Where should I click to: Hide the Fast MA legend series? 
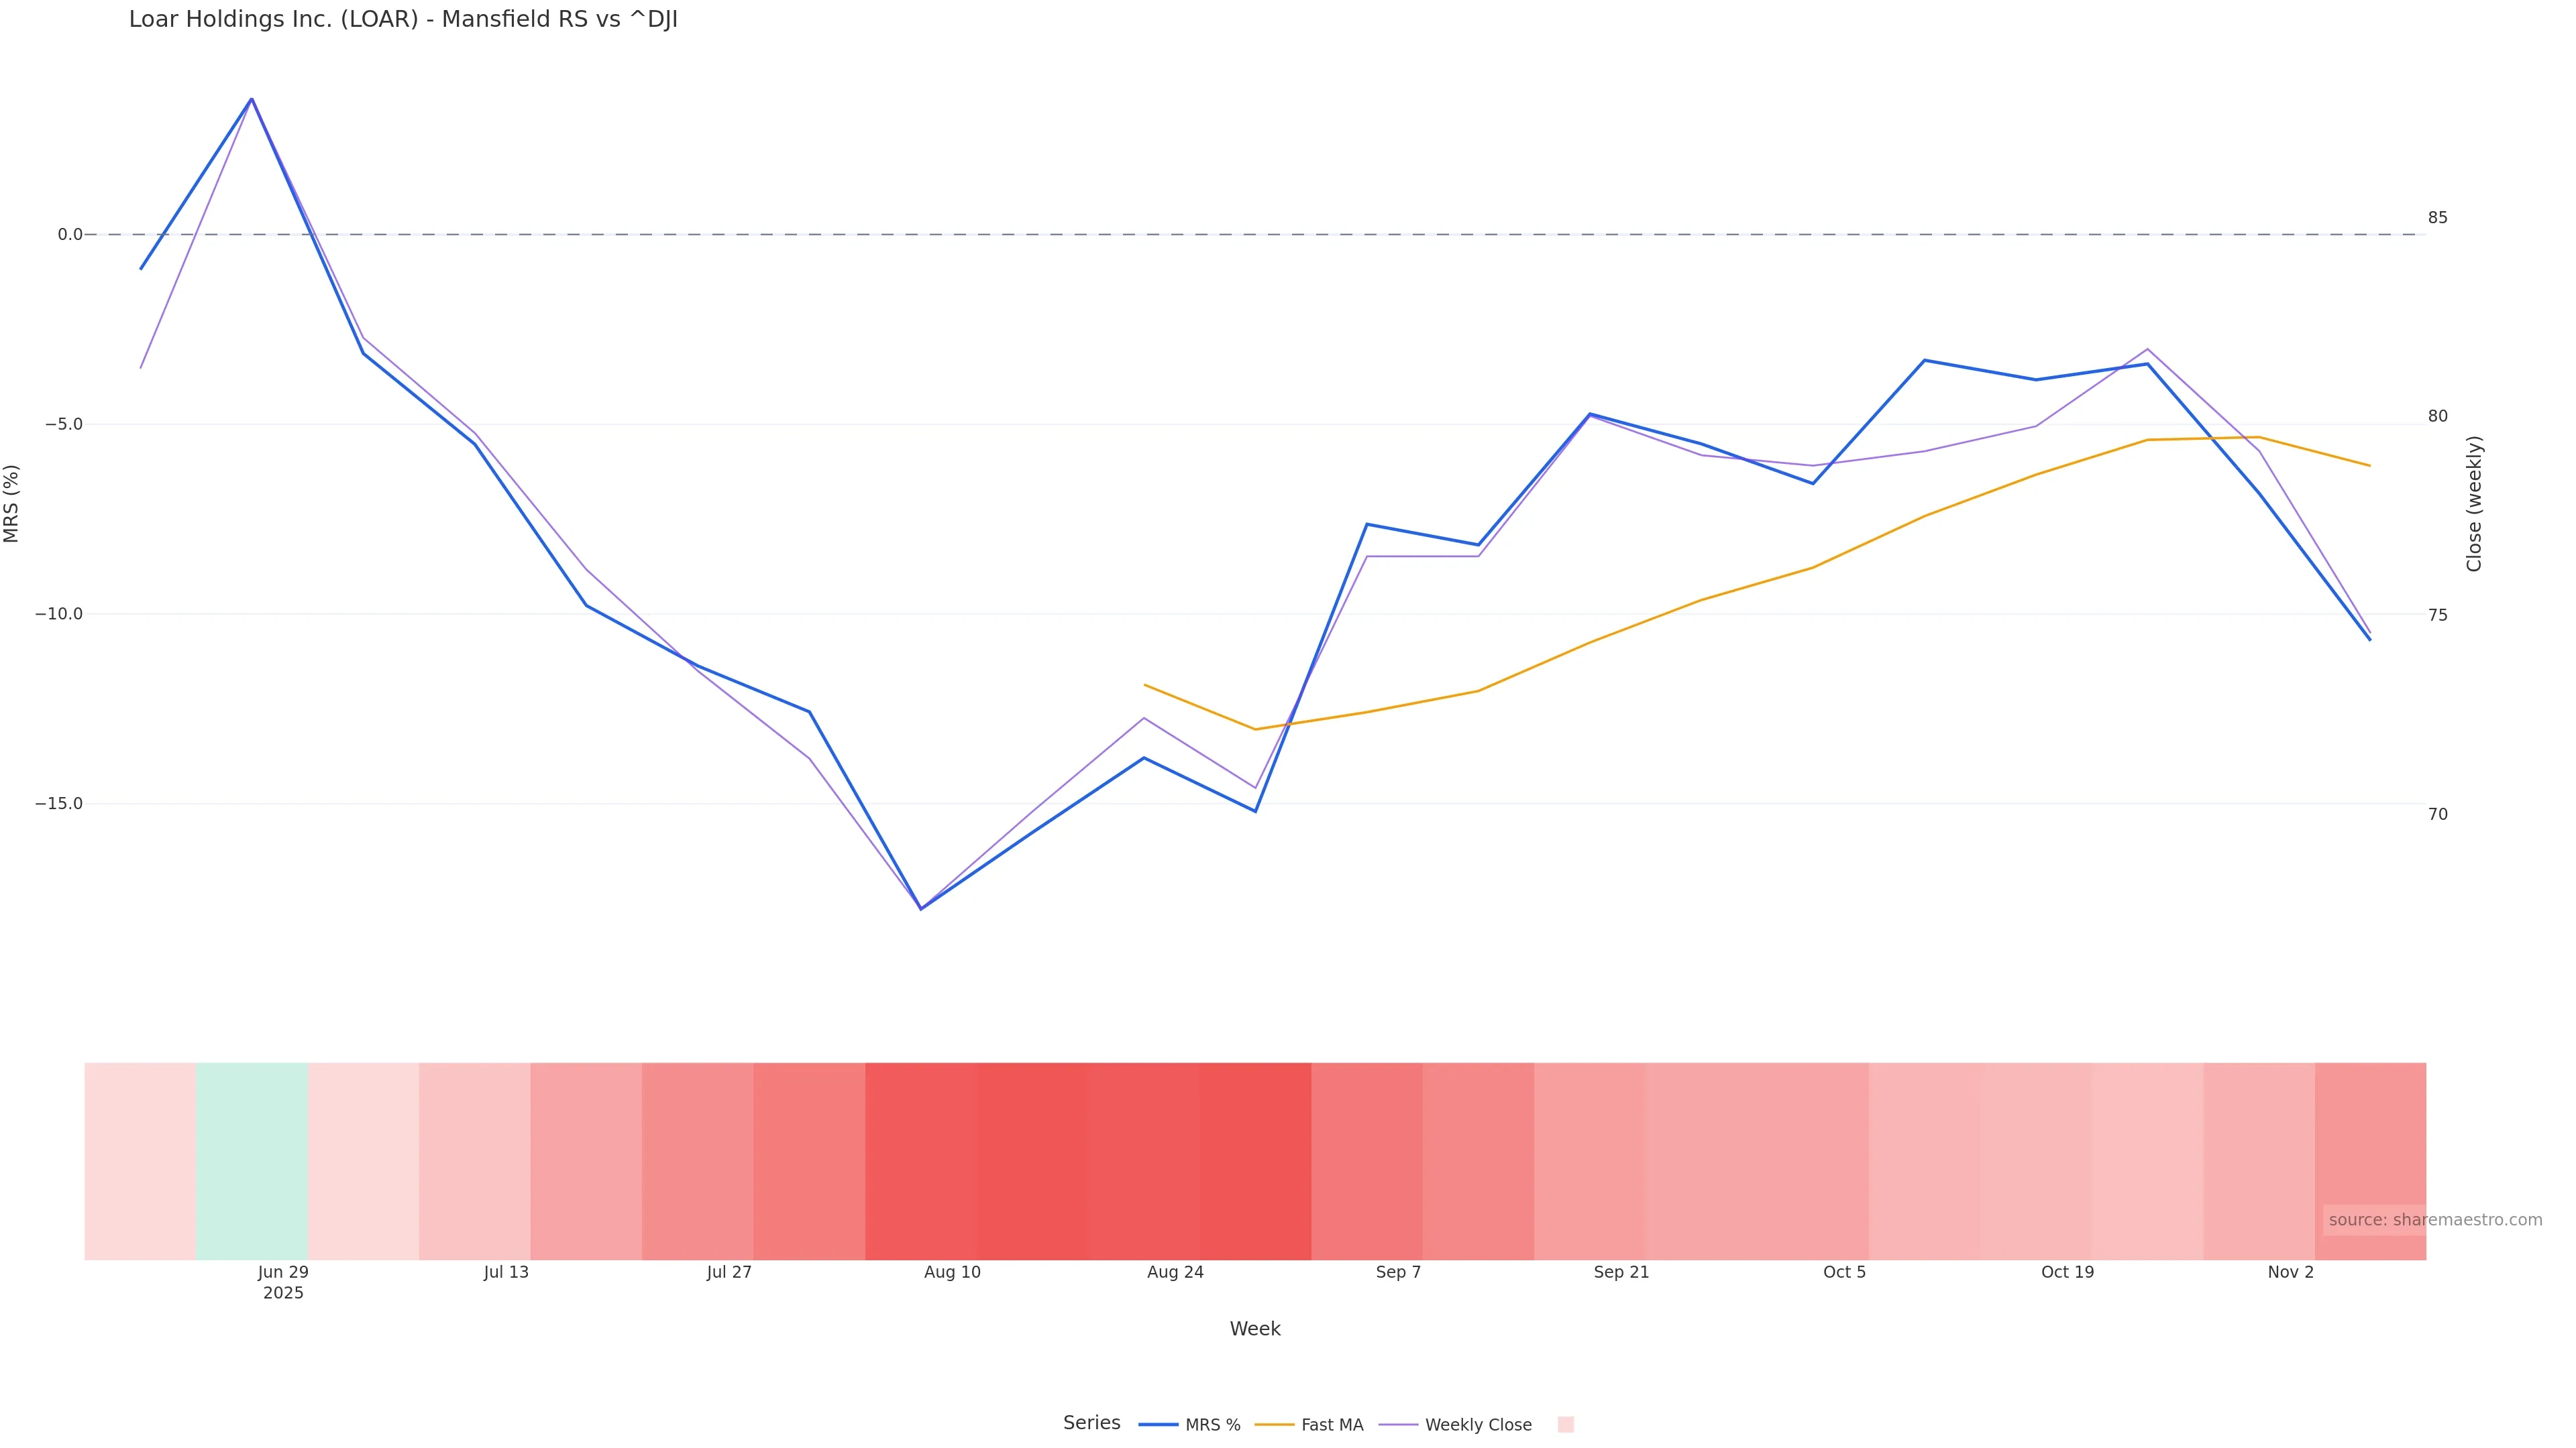tap(1331, 1425)
